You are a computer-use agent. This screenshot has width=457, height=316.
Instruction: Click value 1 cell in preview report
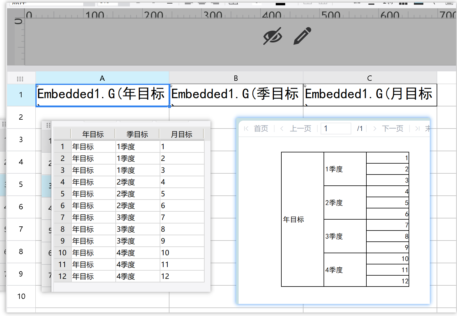point(388,158)
